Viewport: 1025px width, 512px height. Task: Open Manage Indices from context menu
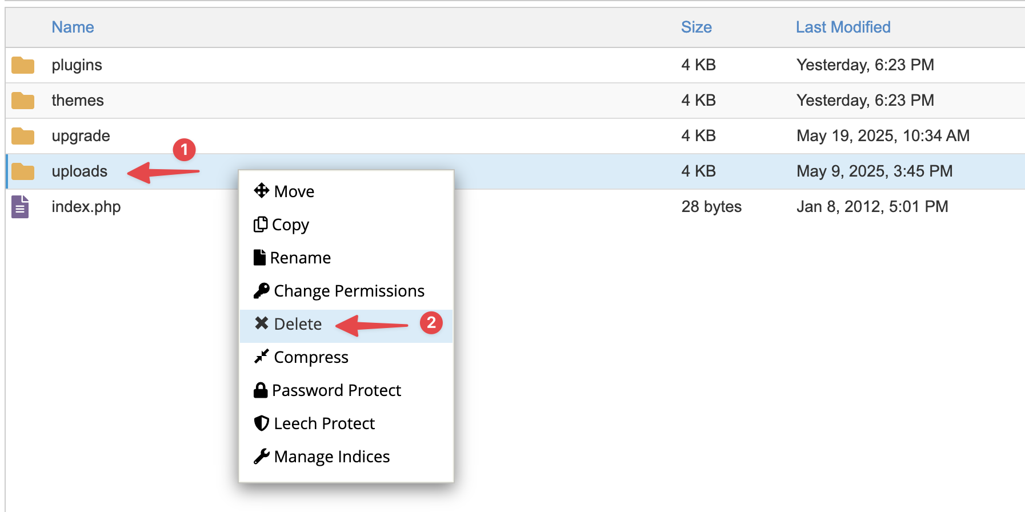(346, 457)
